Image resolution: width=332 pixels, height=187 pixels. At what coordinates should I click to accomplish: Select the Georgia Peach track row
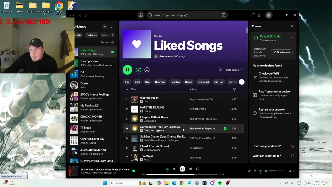183,99
